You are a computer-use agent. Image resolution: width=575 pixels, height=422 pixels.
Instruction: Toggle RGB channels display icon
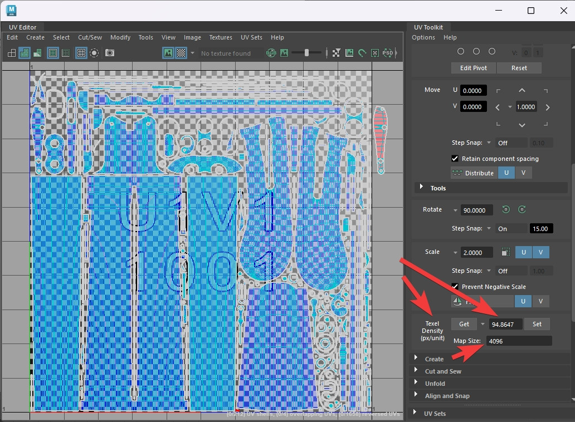coord(271,53)
